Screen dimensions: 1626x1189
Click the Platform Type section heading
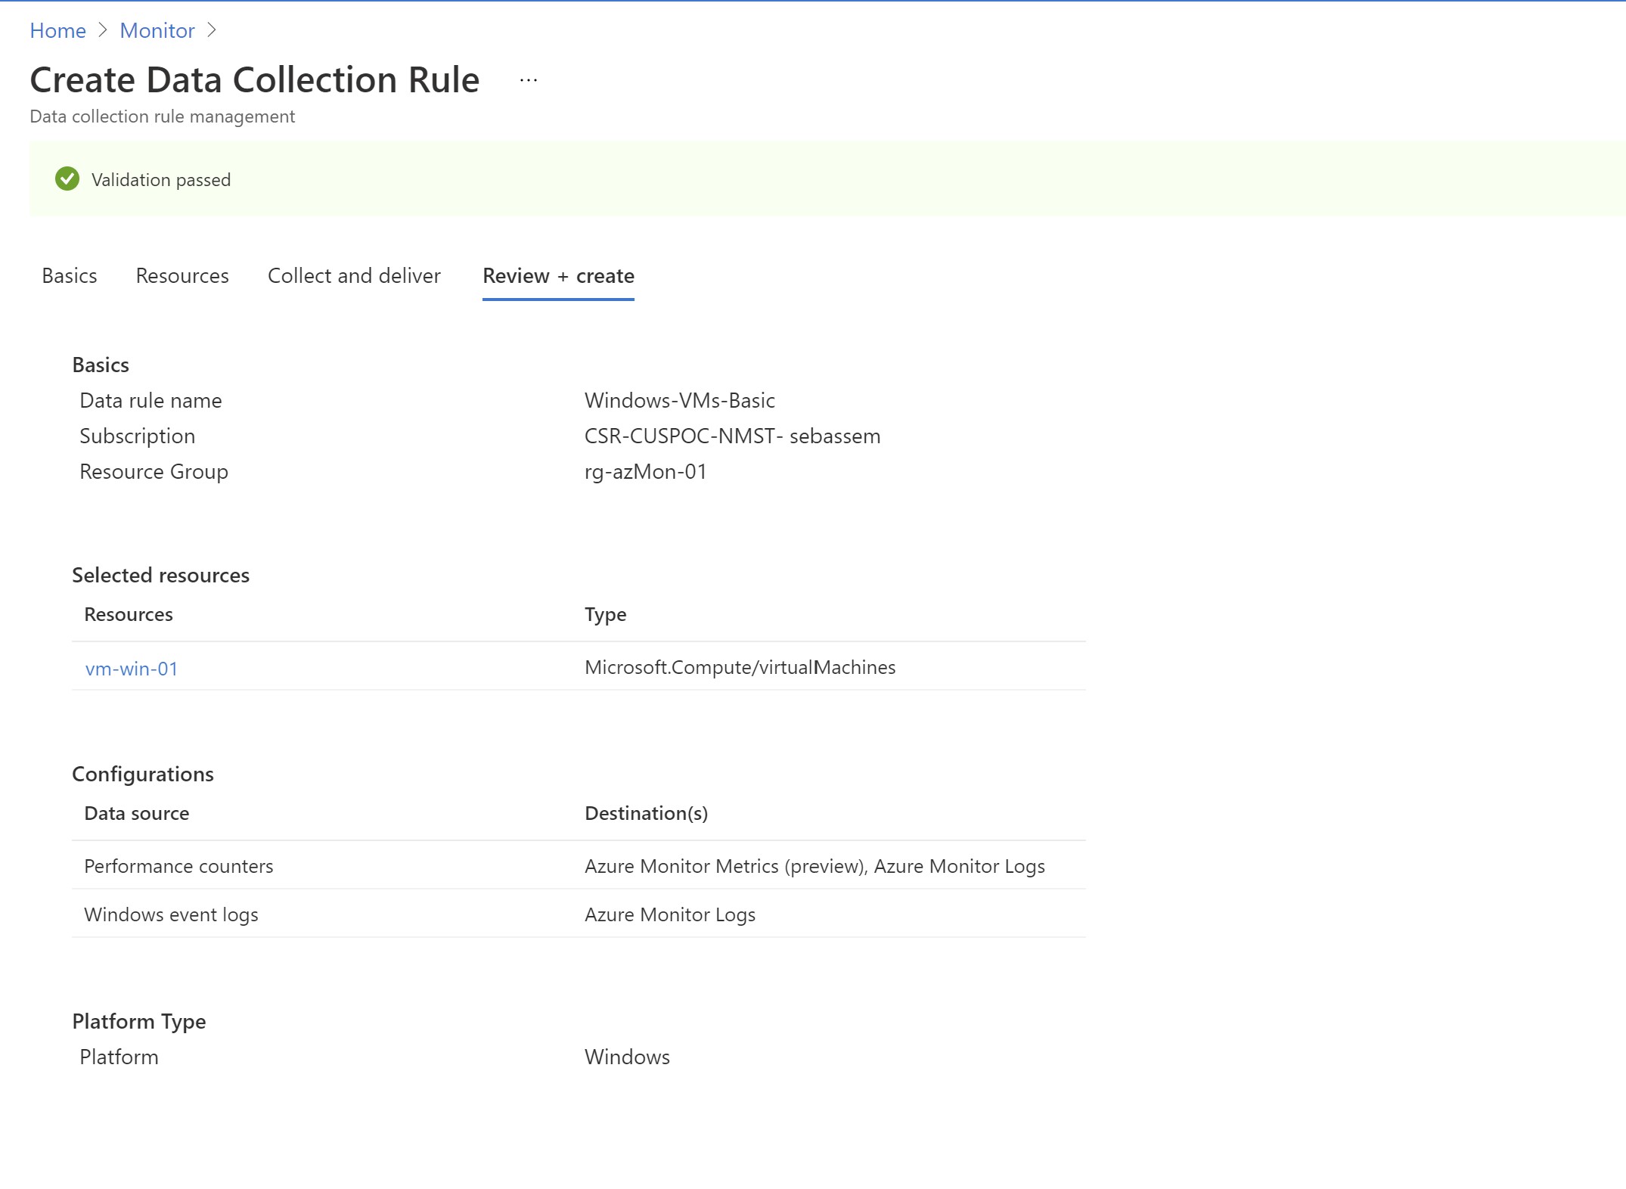(139, 1022)
